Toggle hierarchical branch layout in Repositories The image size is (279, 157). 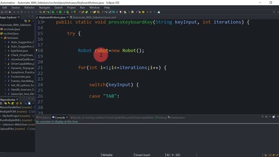tap(26, 103)
